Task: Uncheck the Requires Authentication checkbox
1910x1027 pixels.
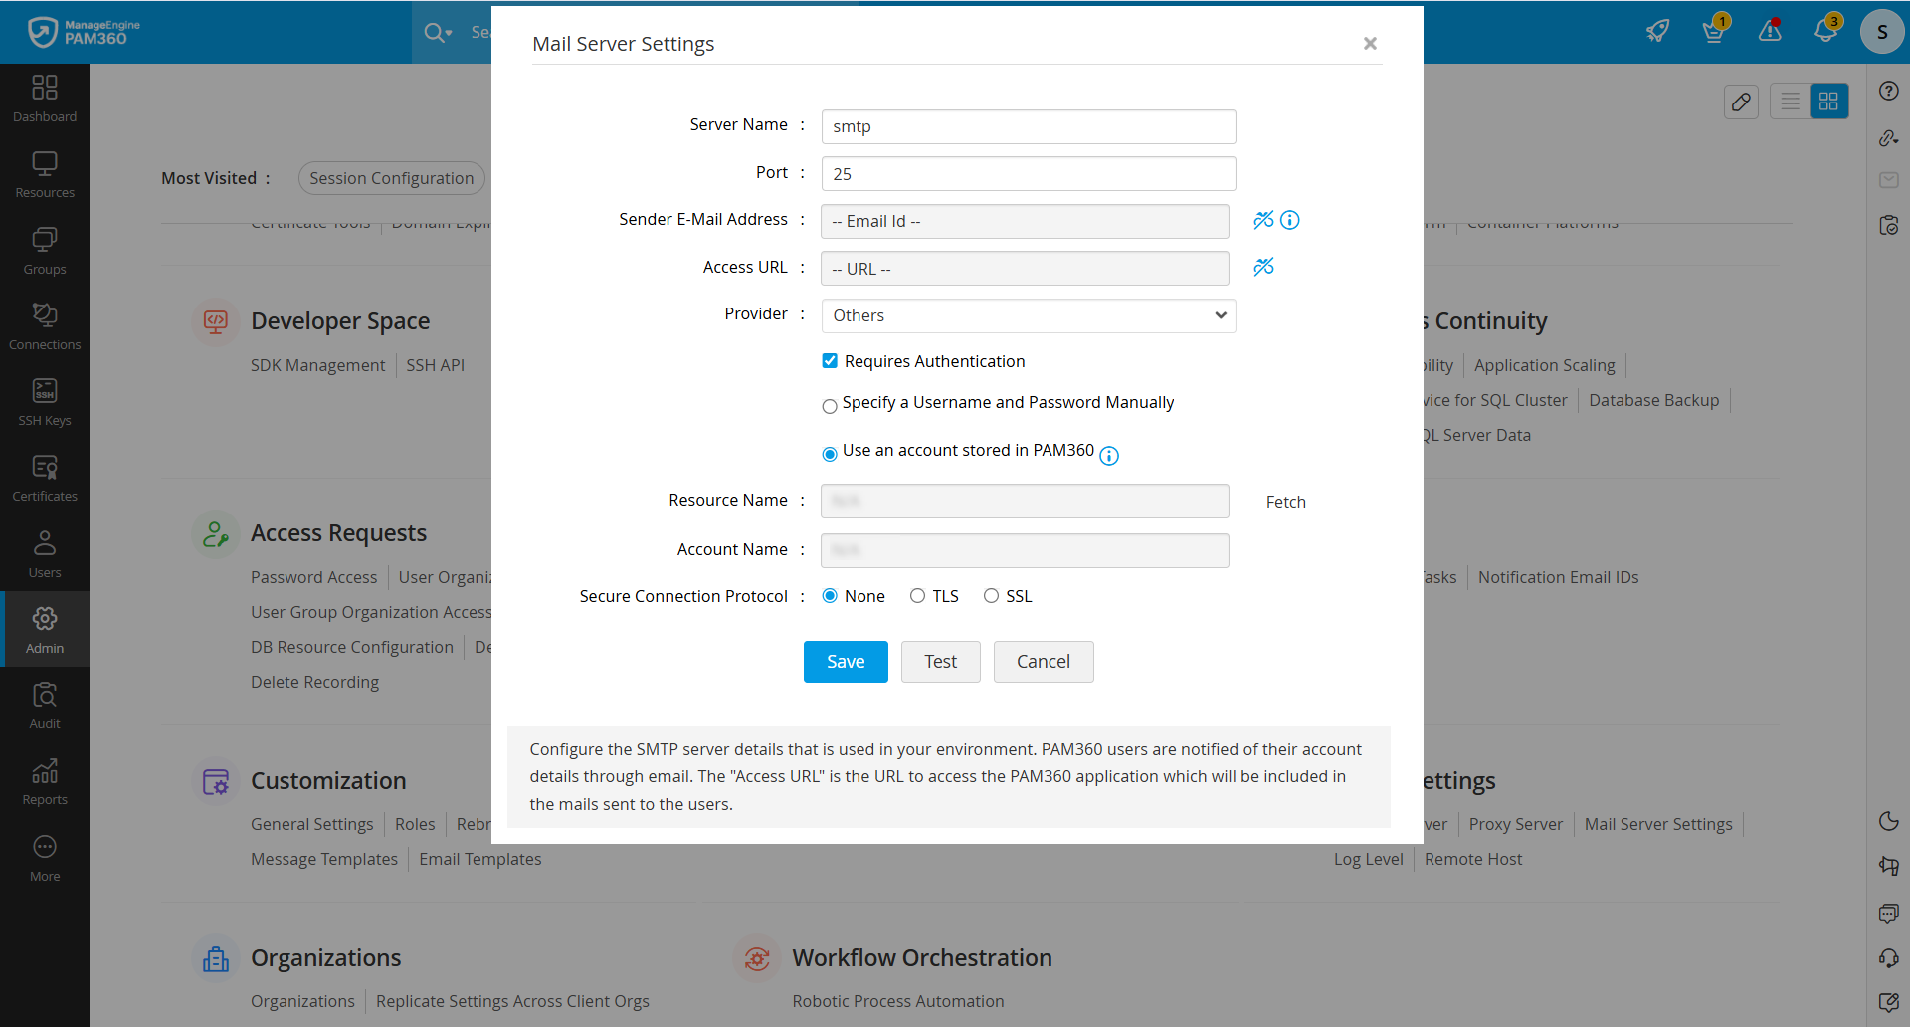Action: click(x=830, y=360)
